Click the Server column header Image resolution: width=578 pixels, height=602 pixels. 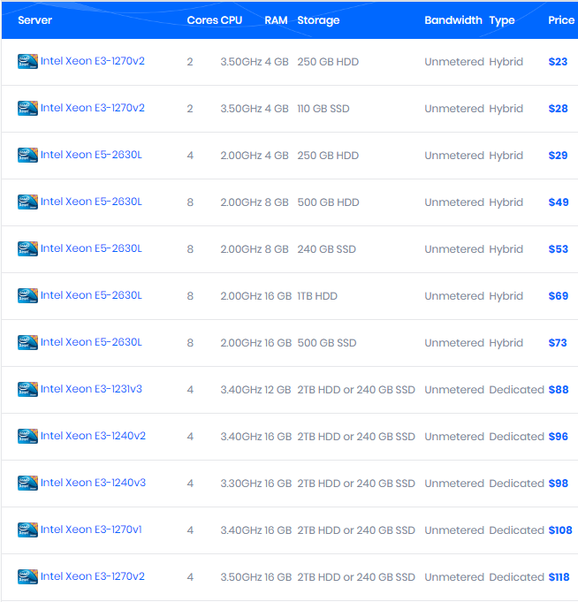click(x=35, y=20)
